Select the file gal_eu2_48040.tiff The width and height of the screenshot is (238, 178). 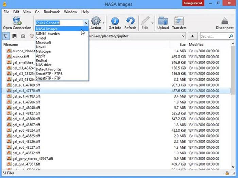(x=116, y=108)
